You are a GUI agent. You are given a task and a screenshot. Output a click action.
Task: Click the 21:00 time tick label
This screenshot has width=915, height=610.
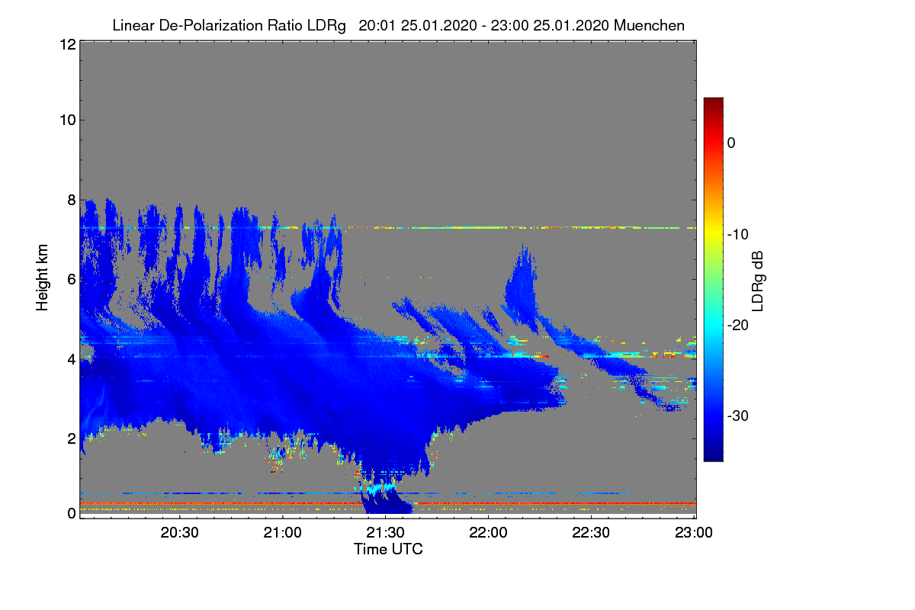283,532
